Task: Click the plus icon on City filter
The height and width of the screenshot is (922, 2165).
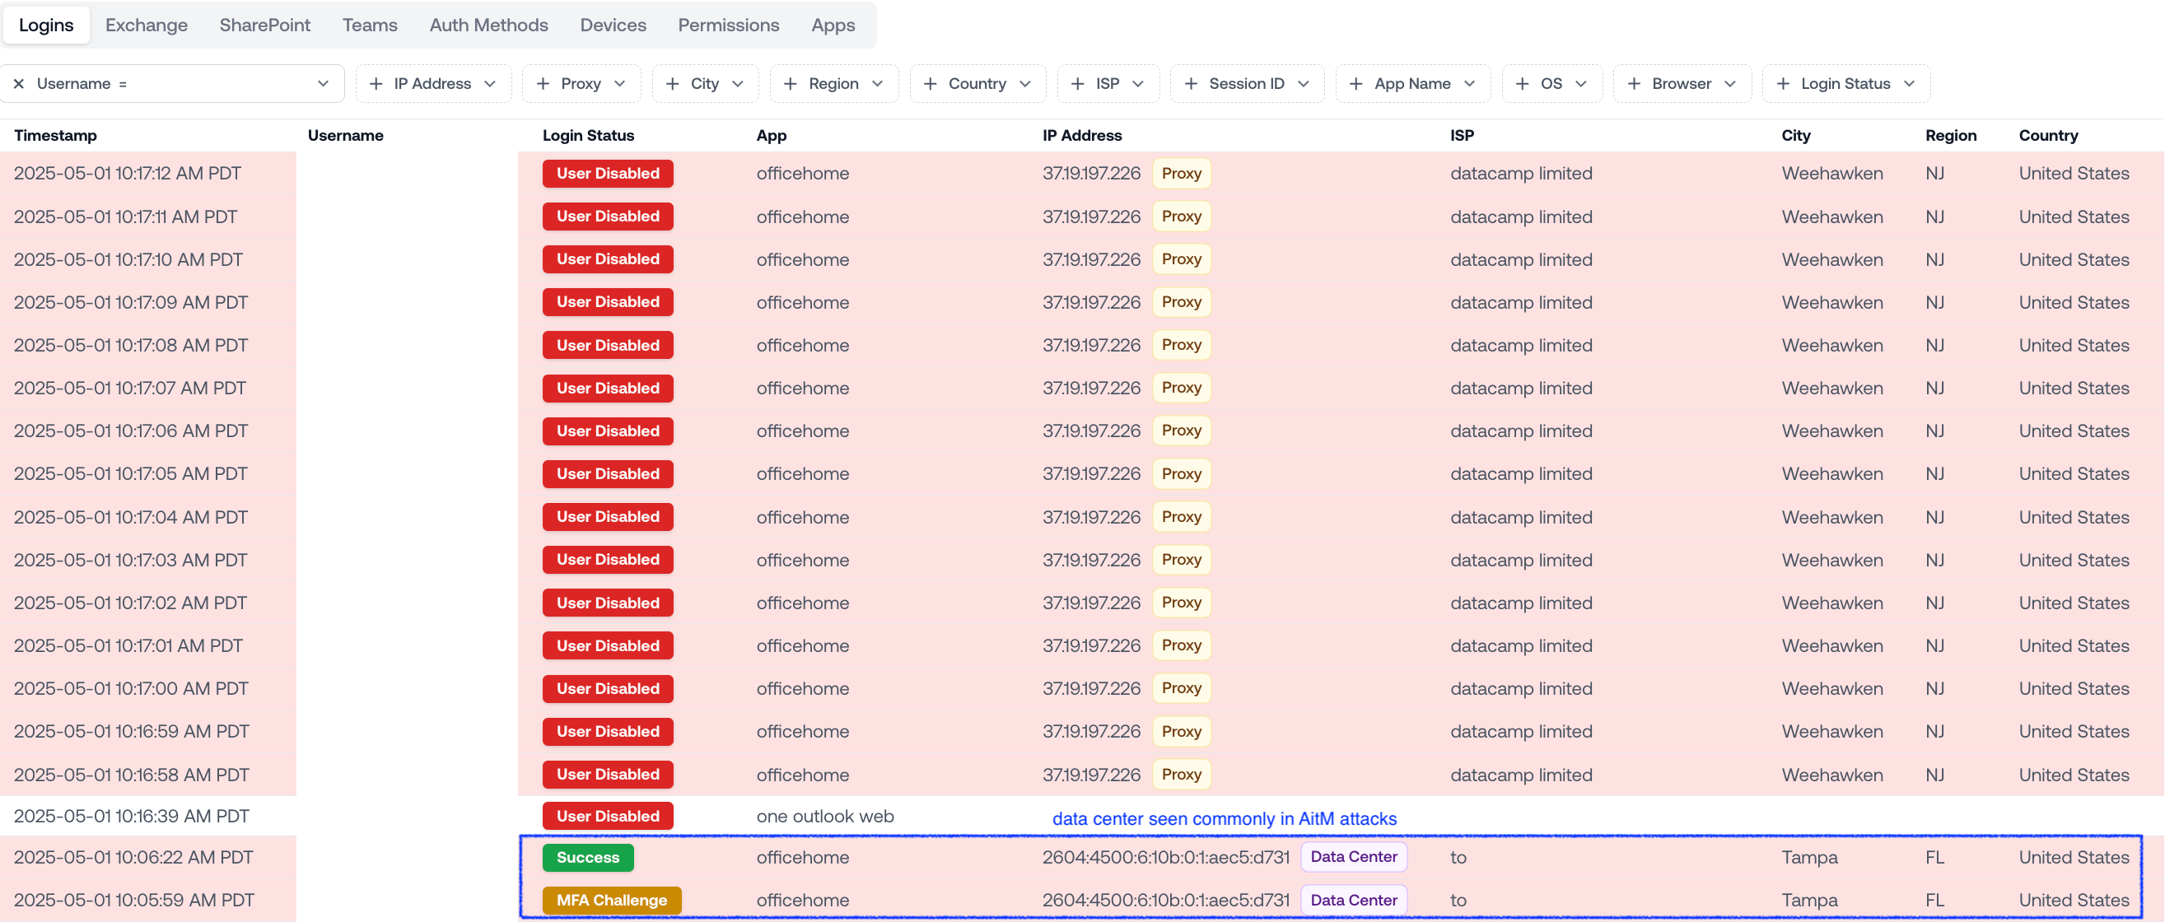Action: 672,84
